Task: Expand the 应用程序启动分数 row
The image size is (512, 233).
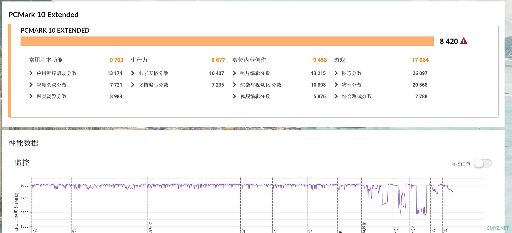Action: tap(31, 73)
